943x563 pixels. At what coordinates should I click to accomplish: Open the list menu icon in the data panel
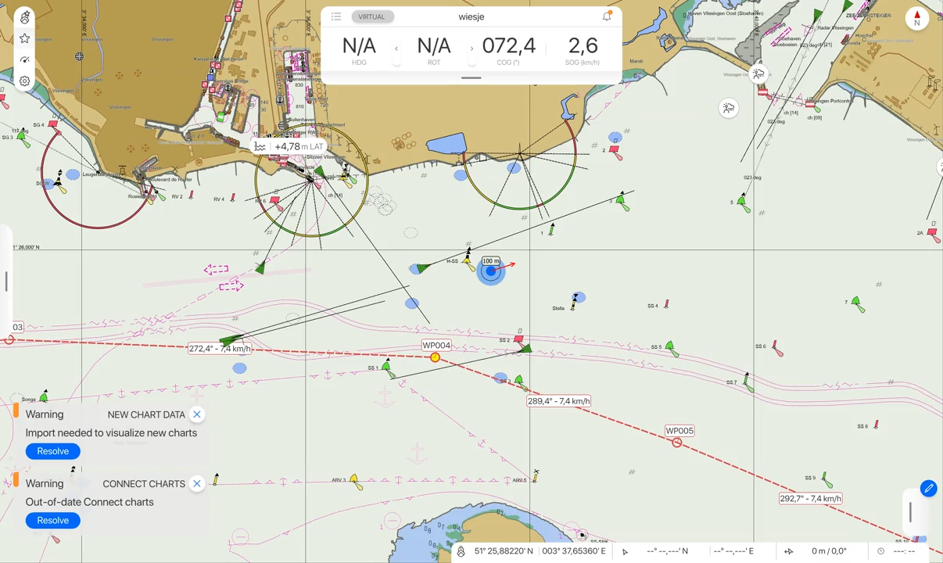tap(336, 16)
